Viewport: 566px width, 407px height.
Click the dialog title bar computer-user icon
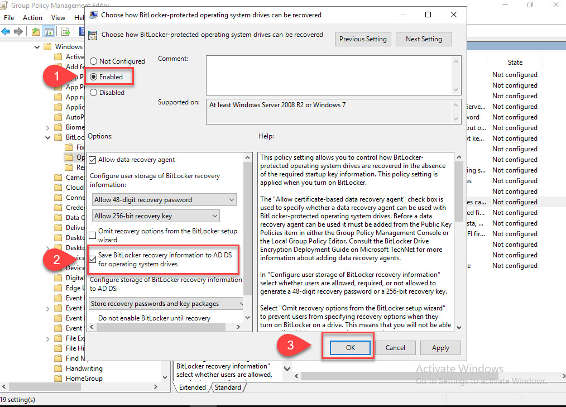[93, 15]
